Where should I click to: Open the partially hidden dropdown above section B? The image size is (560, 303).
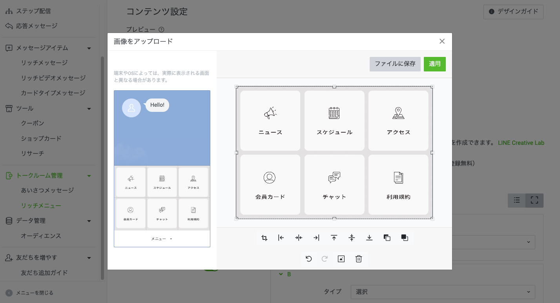494,242
